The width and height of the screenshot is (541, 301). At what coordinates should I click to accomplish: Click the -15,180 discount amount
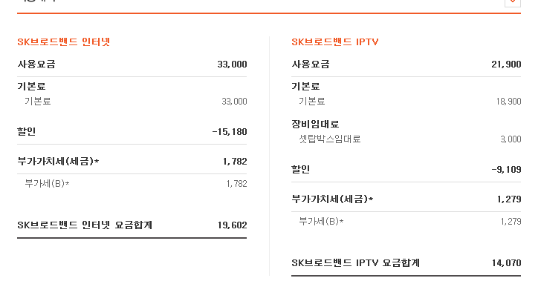pos(229,132)
